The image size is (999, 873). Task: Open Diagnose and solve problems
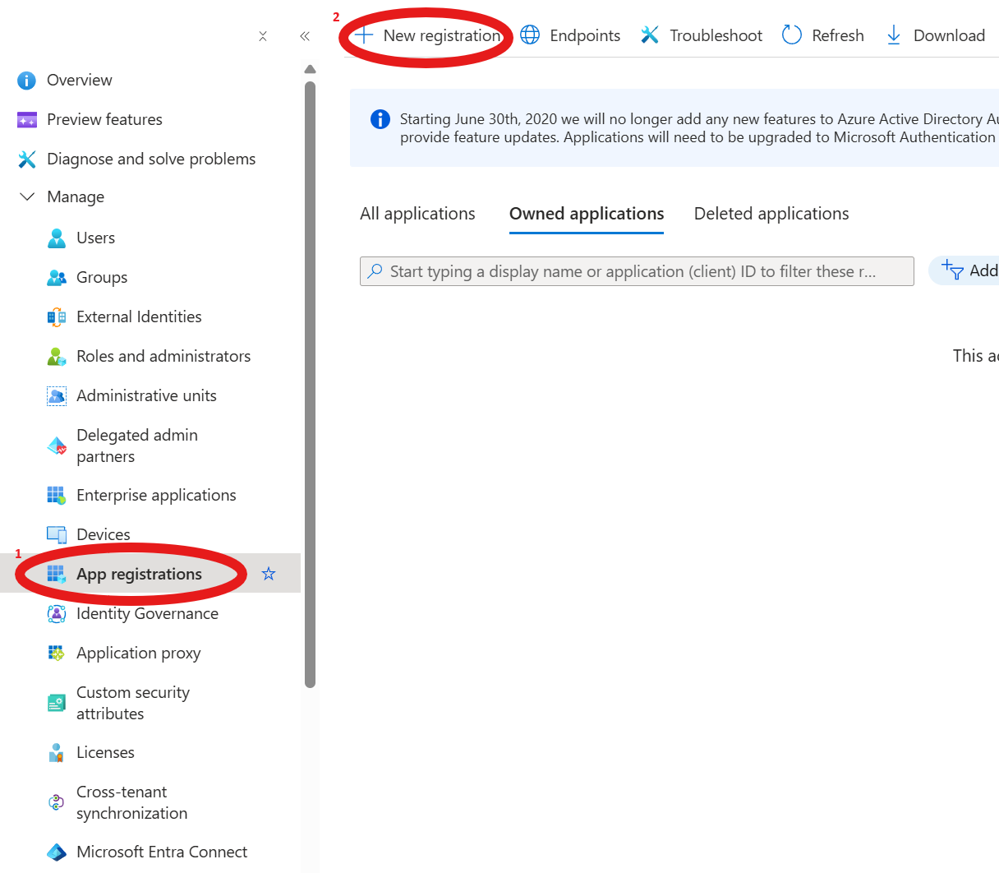pos(150,159)
